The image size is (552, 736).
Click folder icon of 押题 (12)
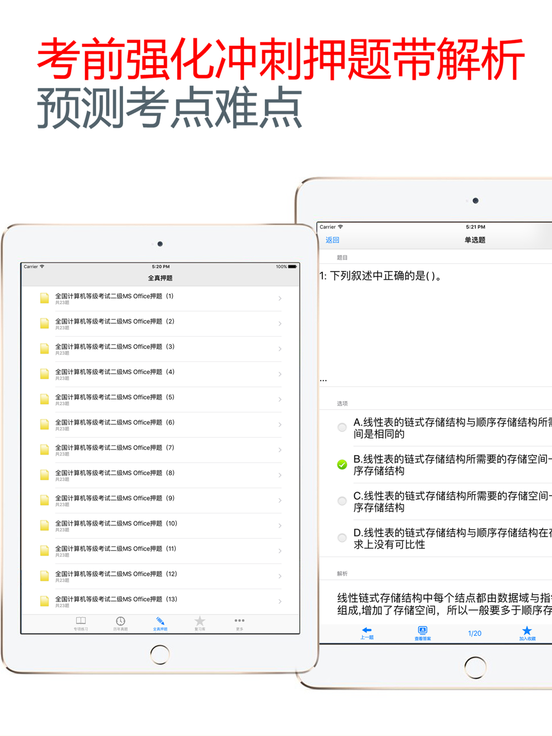tap(45, 576)
